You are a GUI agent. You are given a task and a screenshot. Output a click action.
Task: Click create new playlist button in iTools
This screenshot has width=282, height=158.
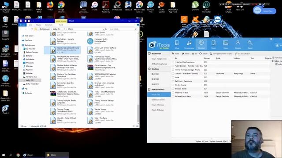221,54
